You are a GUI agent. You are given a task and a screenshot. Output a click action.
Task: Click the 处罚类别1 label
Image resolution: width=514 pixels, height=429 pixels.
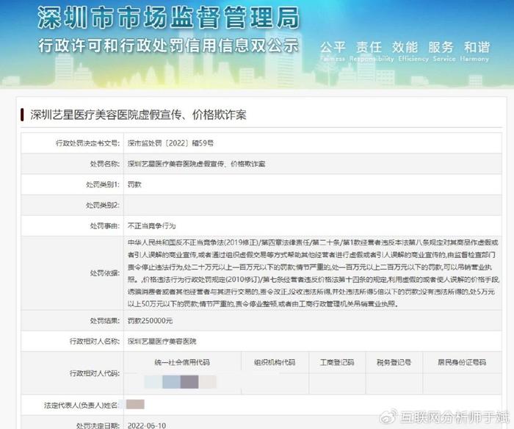pyautogui.click(x=103, y=184)
